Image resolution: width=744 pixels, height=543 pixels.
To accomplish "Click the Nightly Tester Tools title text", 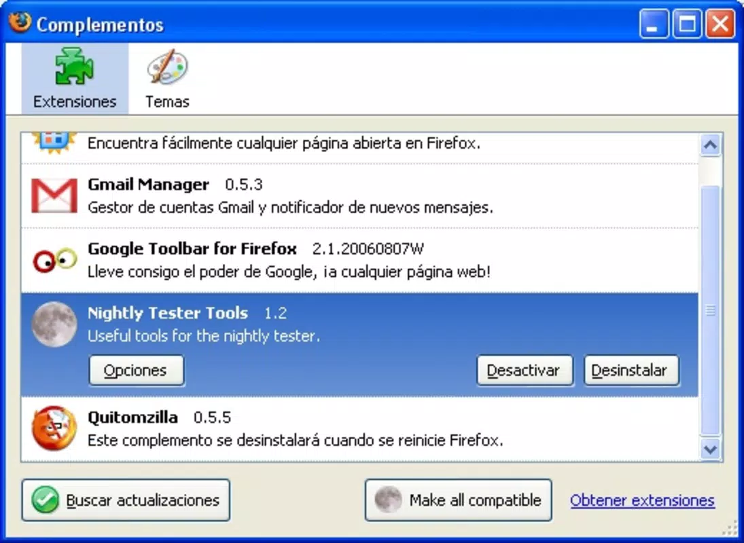I will 168,313.
